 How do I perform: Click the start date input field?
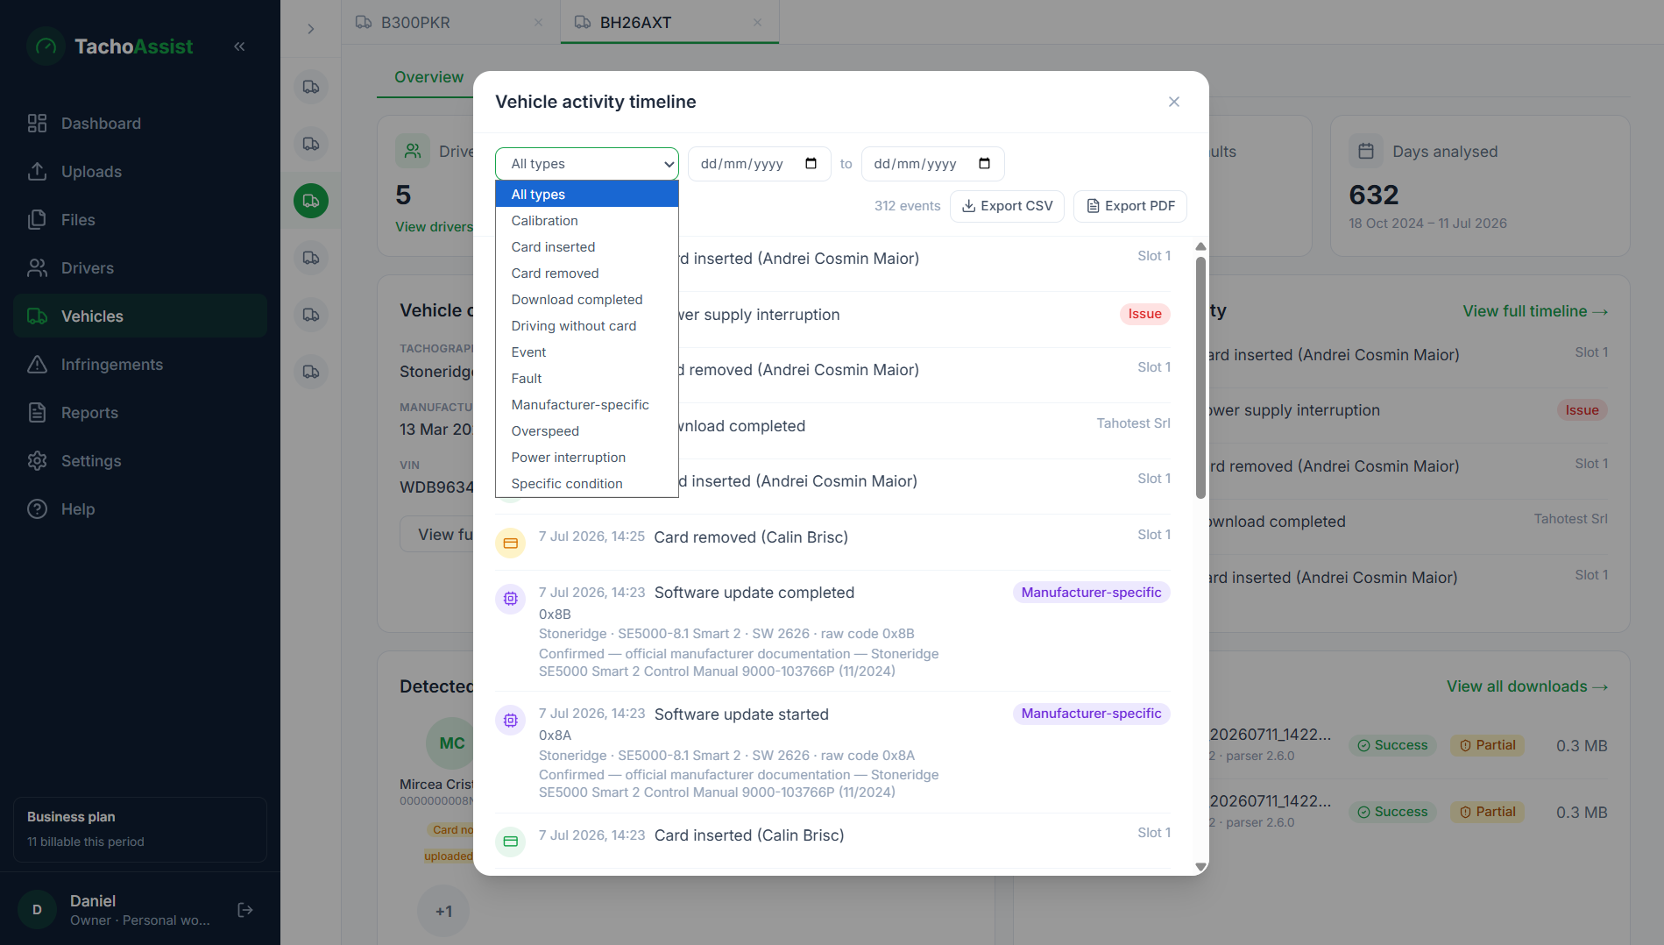coord(759,164)
